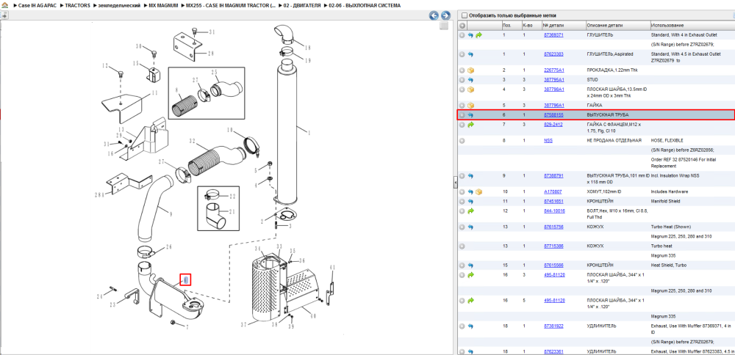Click green arrow icon for part 87369371
The height and width of the screenshot is (355, 735).
click(478, 35)
